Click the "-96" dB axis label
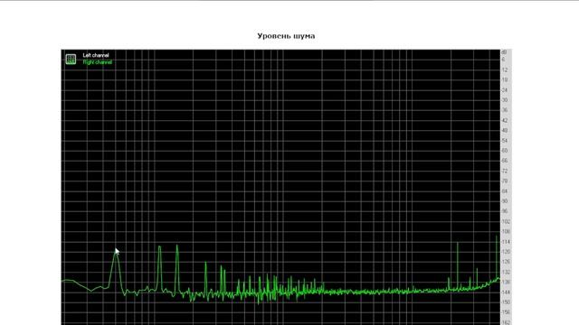The image size is (579, 325). coord(505,211)
